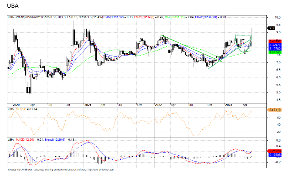Image resolution: width=287 pixels, height=184 pixels.
Task: Click the orange 83.7418 MFI value marker
Action: (x=275, y=110)
